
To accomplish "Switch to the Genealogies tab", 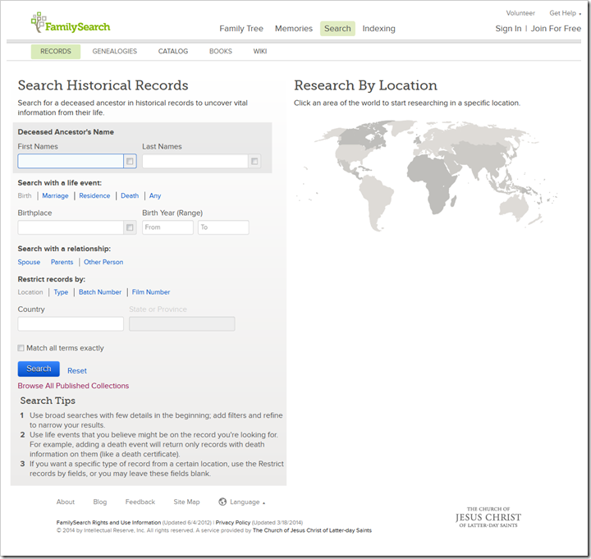I will tap(115, 51).
